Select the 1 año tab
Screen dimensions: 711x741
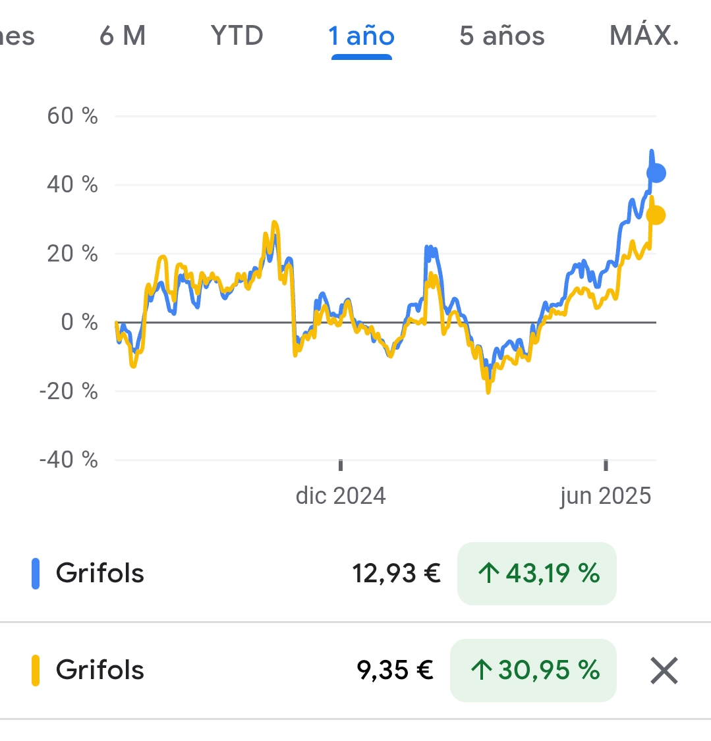362,36
